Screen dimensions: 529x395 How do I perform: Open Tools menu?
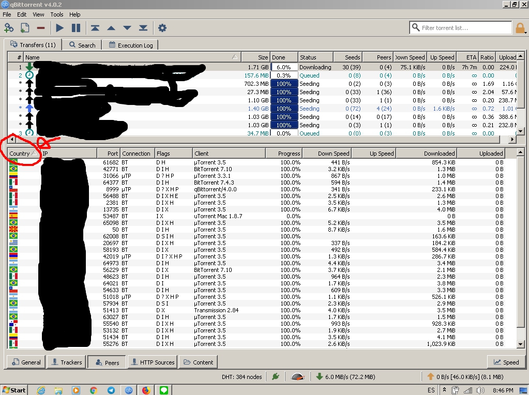57,14
